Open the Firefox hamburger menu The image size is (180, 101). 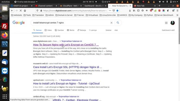pyautogui.click(x=177, y=11)
